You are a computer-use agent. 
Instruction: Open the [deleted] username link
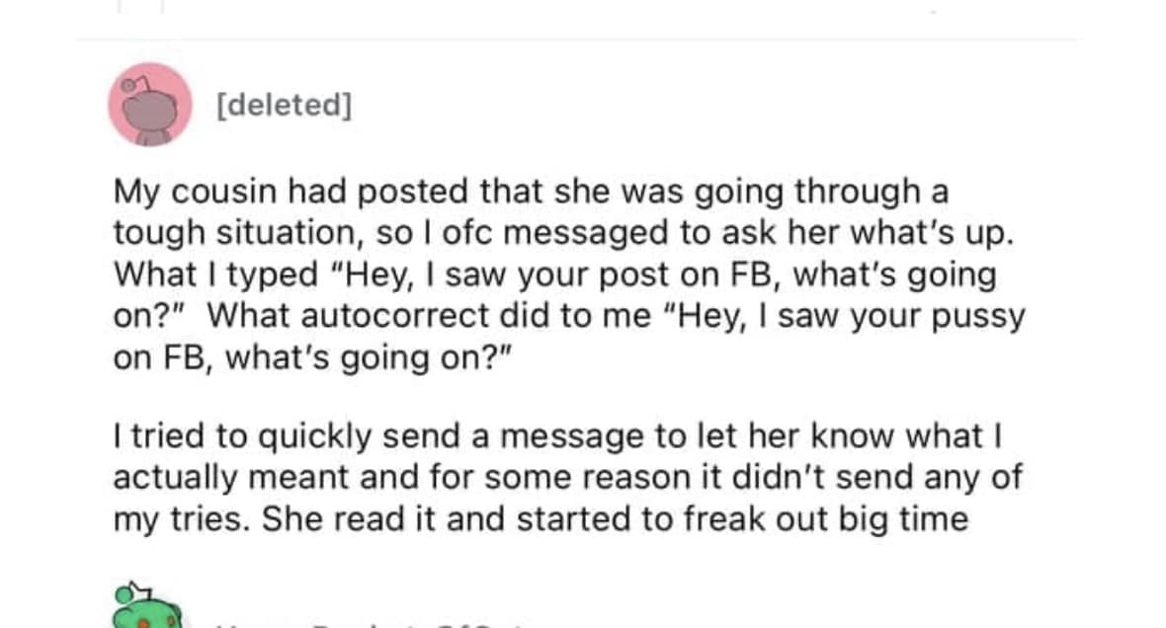284,105
